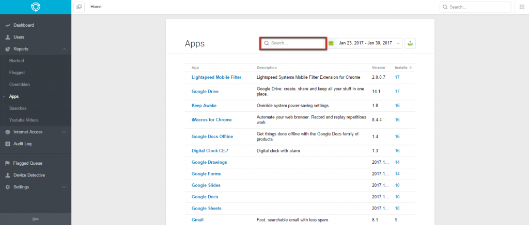Select the Flagged report
Screen dimensions: 529x225
[x=17, y=73]
